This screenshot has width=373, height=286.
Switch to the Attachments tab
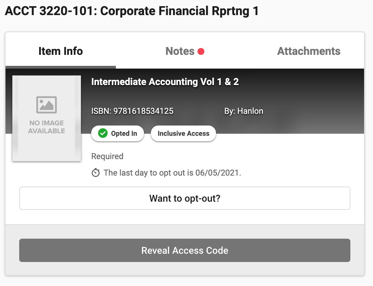[309, 51]
